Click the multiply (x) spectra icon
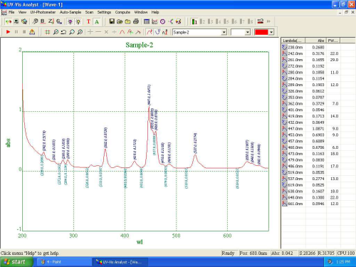 [106, 32]
